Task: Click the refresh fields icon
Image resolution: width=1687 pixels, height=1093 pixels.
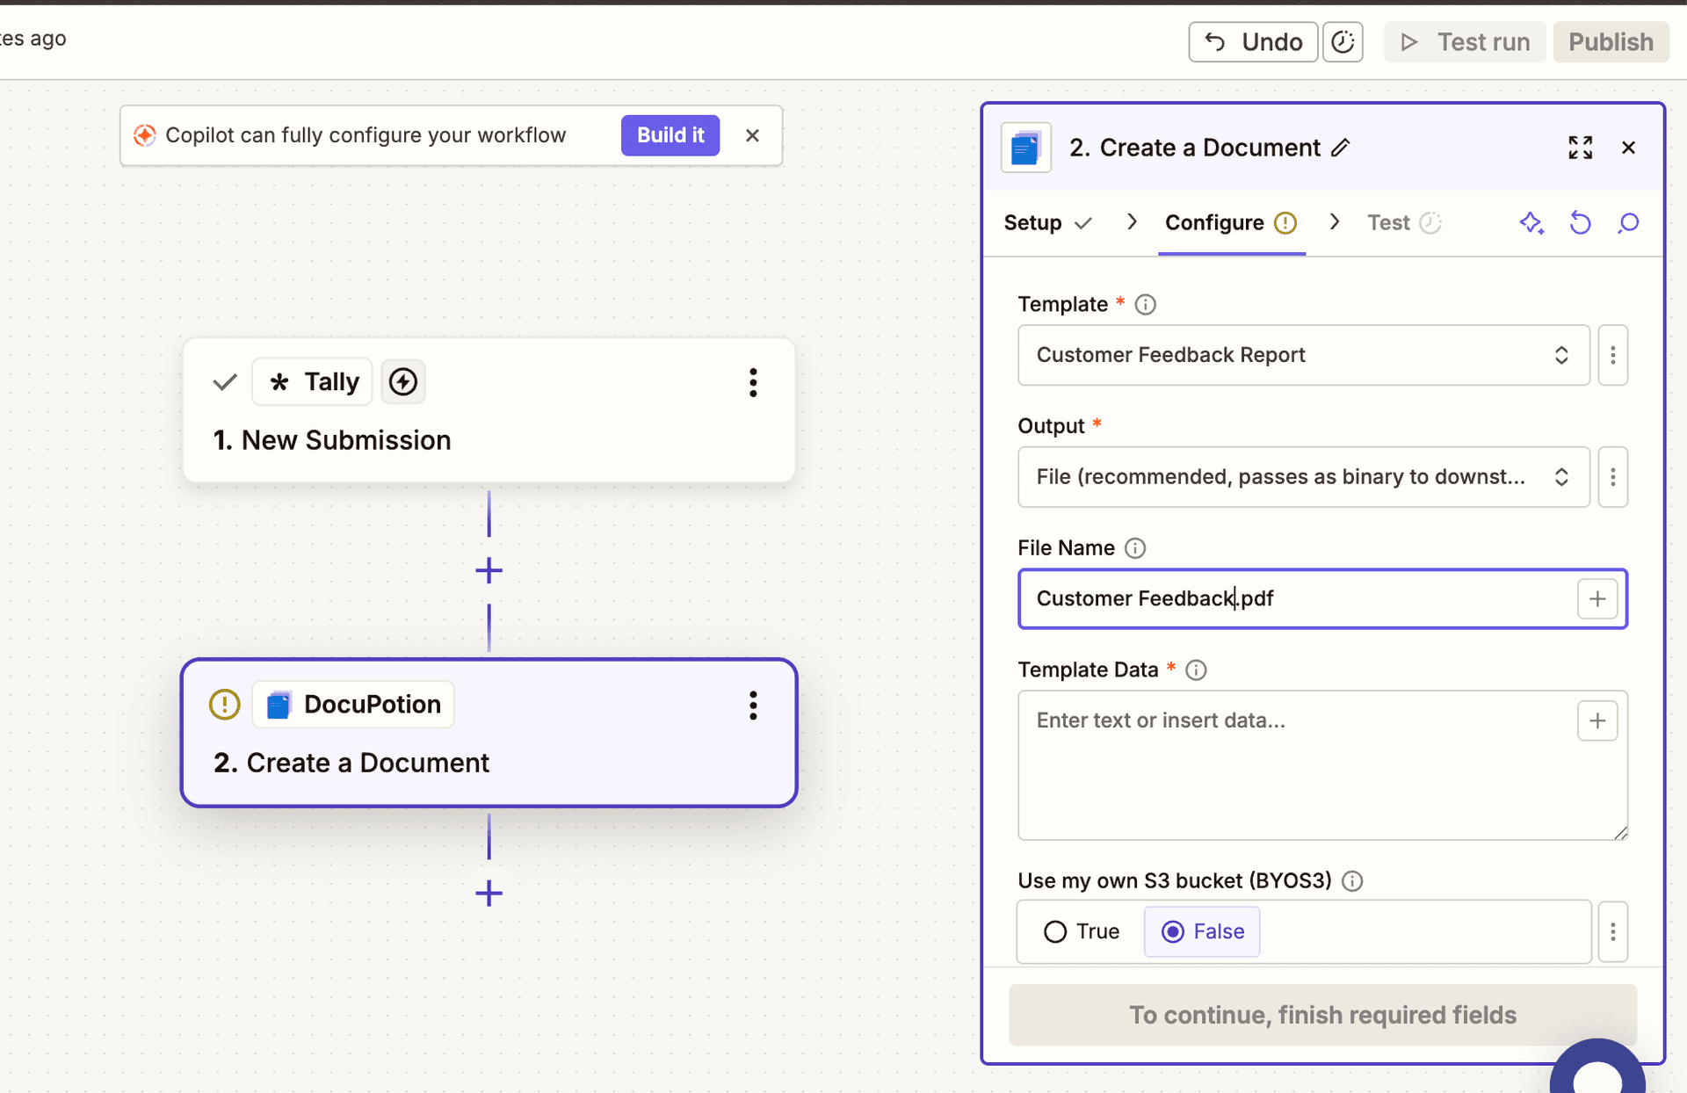Action: (x=1580, y=223)
